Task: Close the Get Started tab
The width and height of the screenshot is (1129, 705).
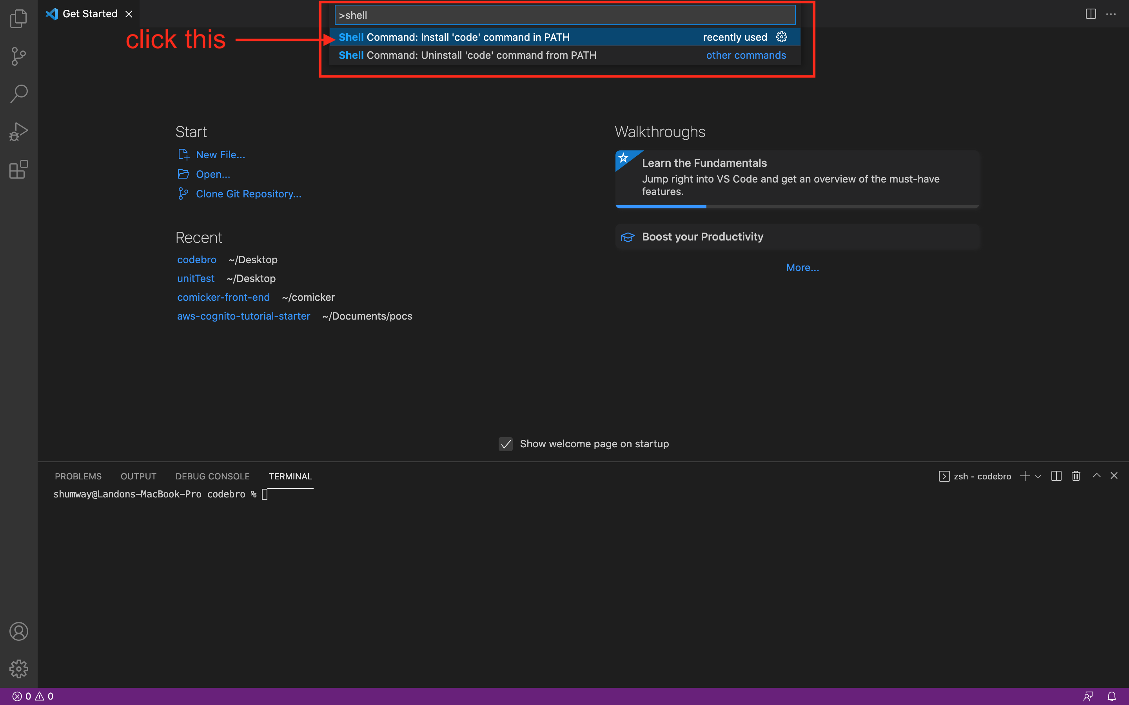Action: click(129, 14)
